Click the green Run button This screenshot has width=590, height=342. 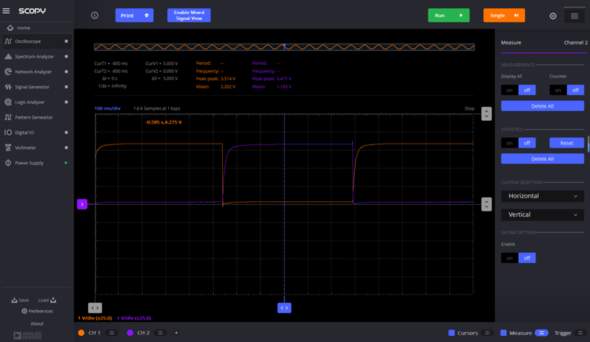[x=448, y=16]
